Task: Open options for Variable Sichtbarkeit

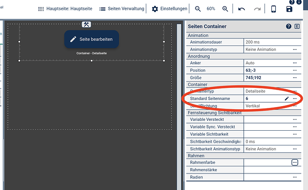Action: [295, 134]
